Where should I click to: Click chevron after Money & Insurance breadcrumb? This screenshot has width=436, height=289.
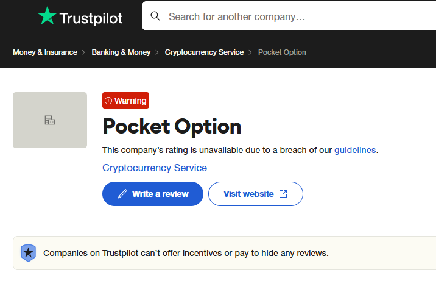(83, 52)
